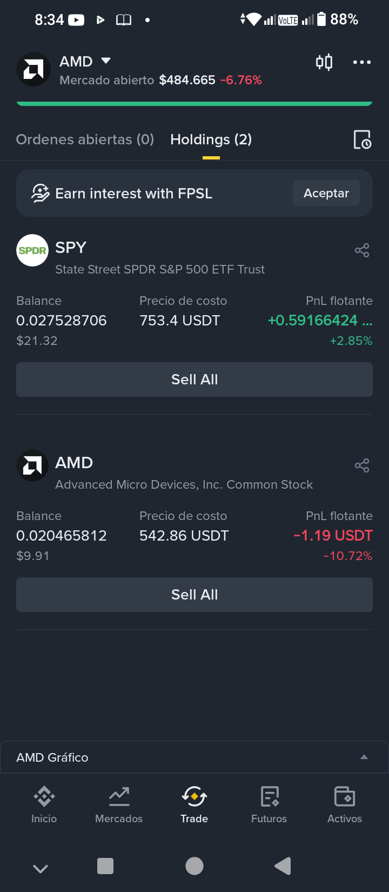Sell all SPY holdings
Viewport: 389px width, 892px height.
point(194,380)
